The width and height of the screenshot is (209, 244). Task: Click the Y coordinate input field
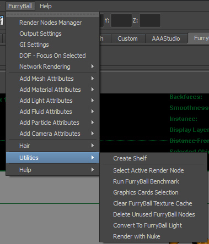(x=121, y=20)
